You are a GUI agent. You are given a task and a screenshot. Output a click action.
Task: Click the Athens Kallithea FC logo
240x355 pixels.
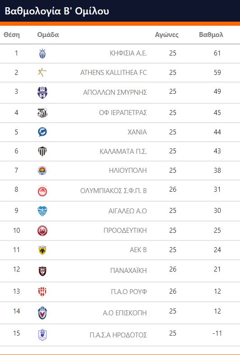pos(42,73)
